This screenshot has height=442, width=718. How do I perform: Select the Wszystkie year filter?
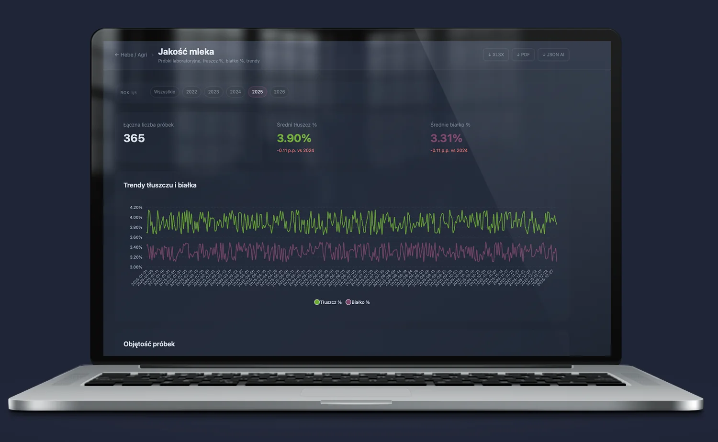click(165, 92)
